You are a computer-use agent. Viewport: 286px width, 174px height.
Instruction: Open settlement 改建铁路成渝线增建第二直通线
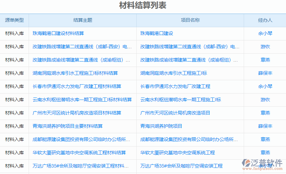pos(81,60)
